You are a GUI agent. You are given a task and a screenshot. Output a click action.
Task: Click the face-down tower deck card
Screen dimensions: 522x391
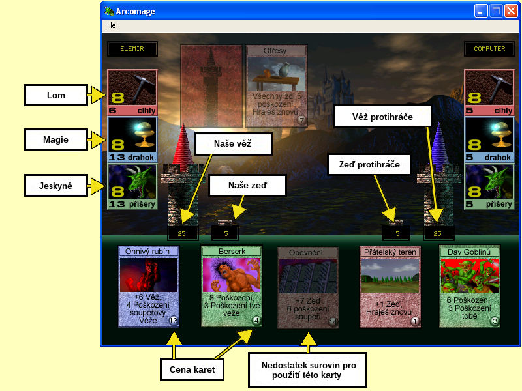211,86
